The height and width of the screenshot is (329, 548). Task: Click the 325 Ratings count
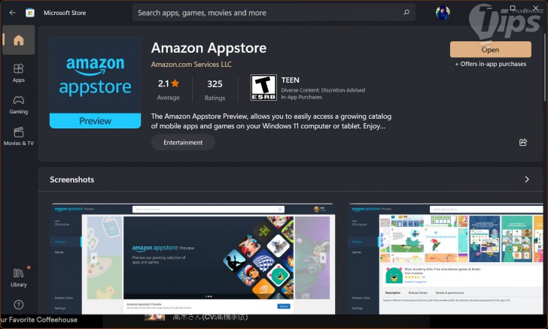tap(215, 90)
